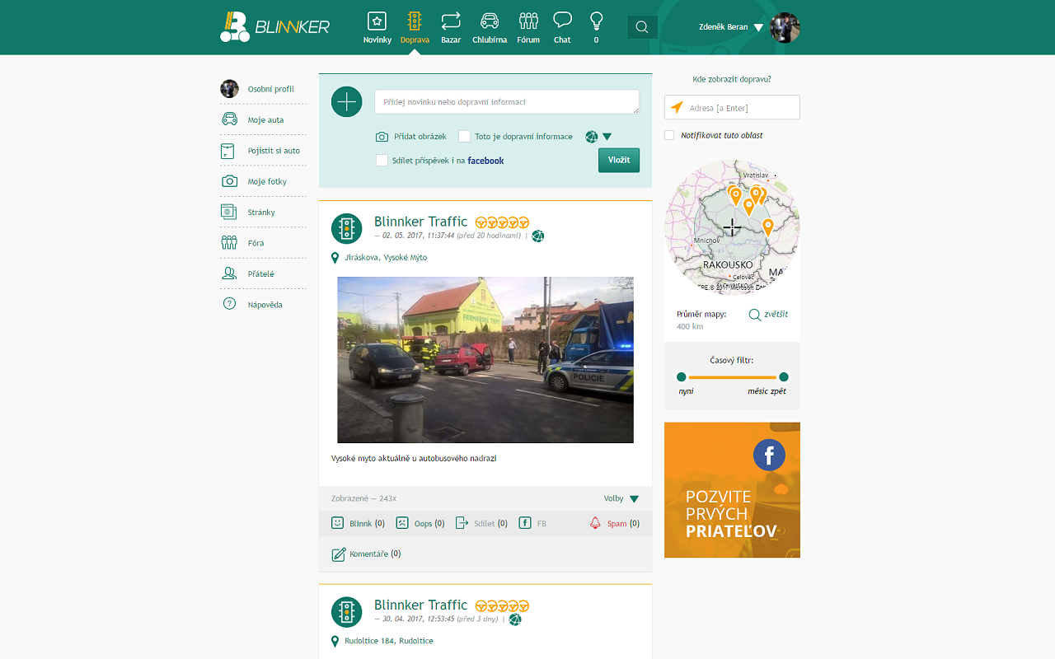The height and width of the screenshot is (659, 1055).
Task: Expand the globe visibility dropdown arrow
Action: [607, 137]
